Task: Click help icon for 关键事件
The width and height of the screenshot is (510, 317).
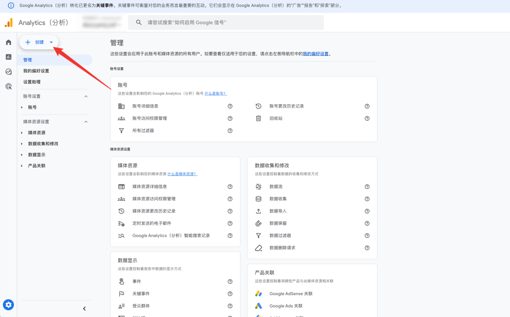Action: coord(230,294)
